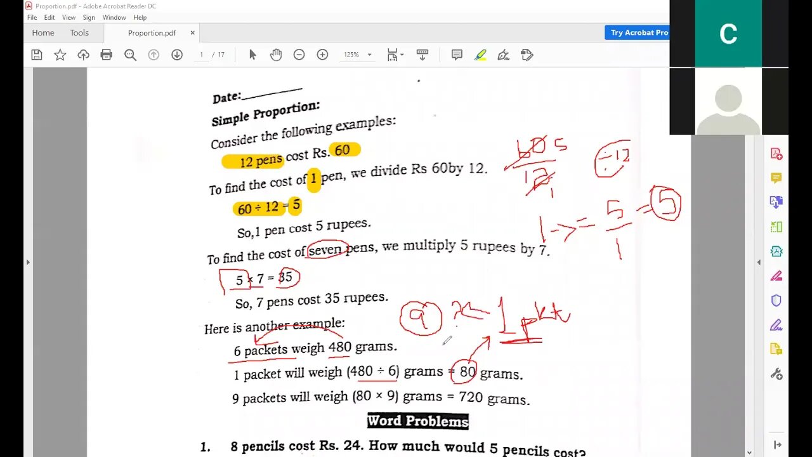Expand the left navigation pane arrow

(x=27, y=262)
